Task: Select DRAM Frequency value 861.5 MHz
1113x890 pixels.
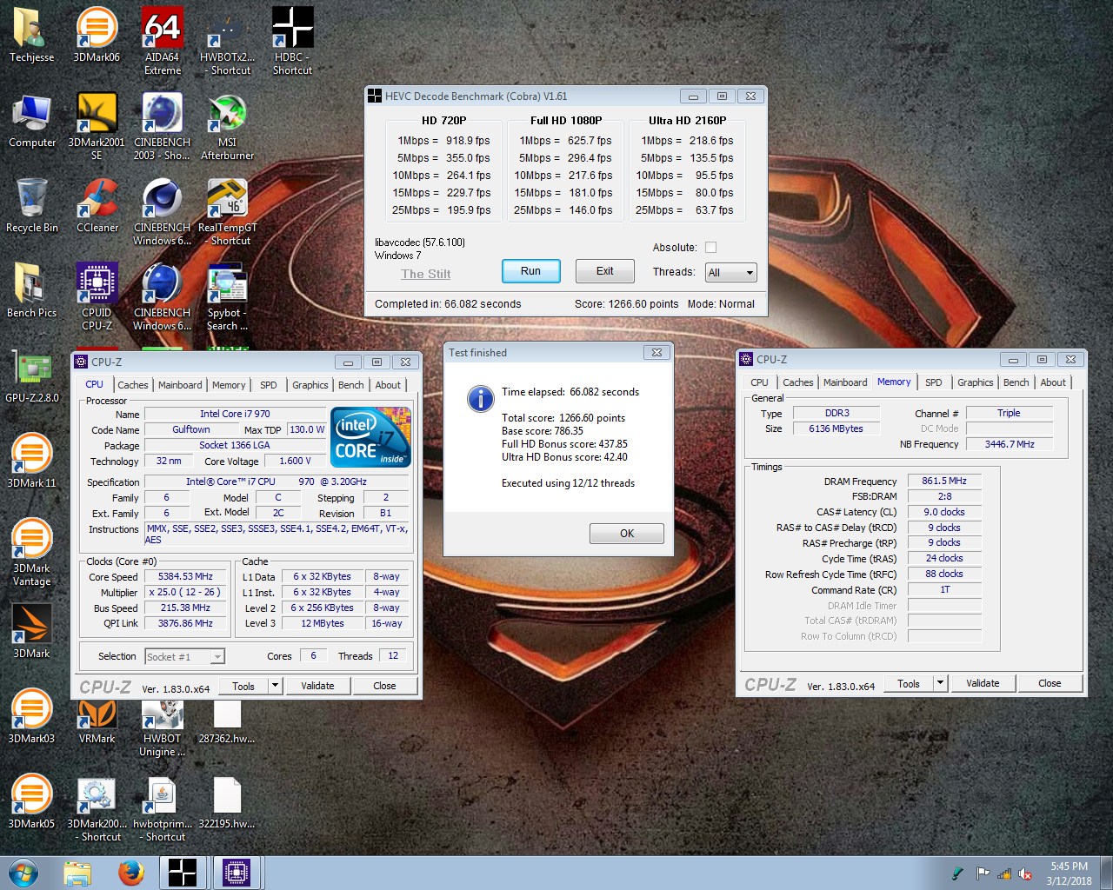Action: point(944,481)
